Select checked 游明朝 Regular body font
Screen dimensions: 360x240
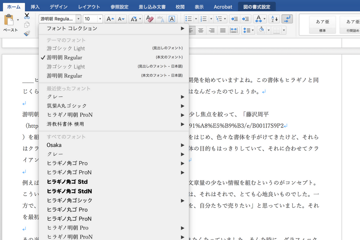64,58
